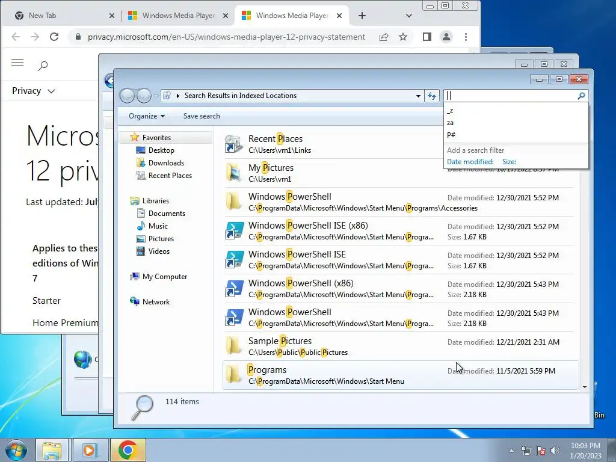
Task: Click the search icon on Microsoft page
Action: 43,65
